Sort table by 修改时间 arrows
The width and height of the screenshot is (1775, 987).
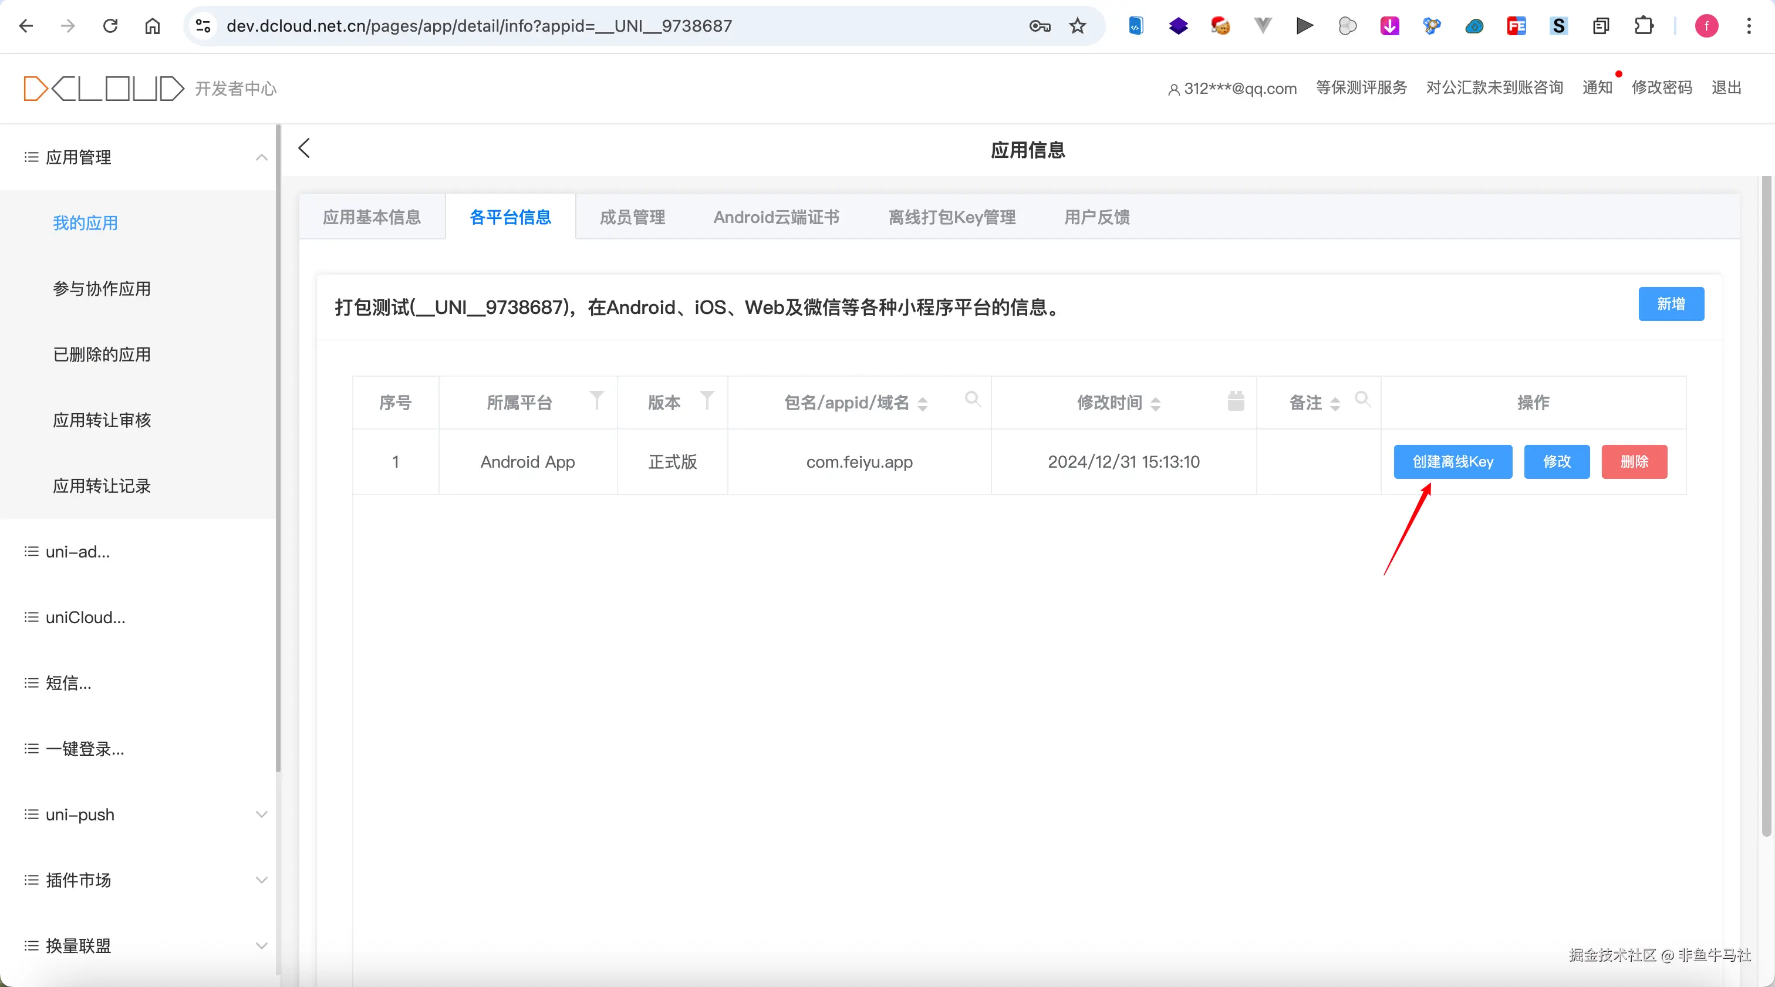coord(1156,404)
